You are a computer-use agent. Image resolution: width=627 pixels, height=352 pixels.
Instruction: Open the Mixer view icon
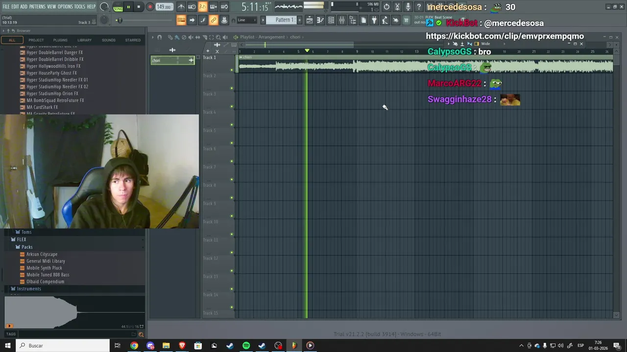pos(342,20)
